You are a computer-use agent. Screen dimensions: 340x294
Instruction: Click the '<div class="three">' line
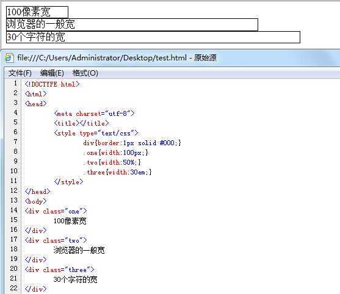click(x=59, y=270)
